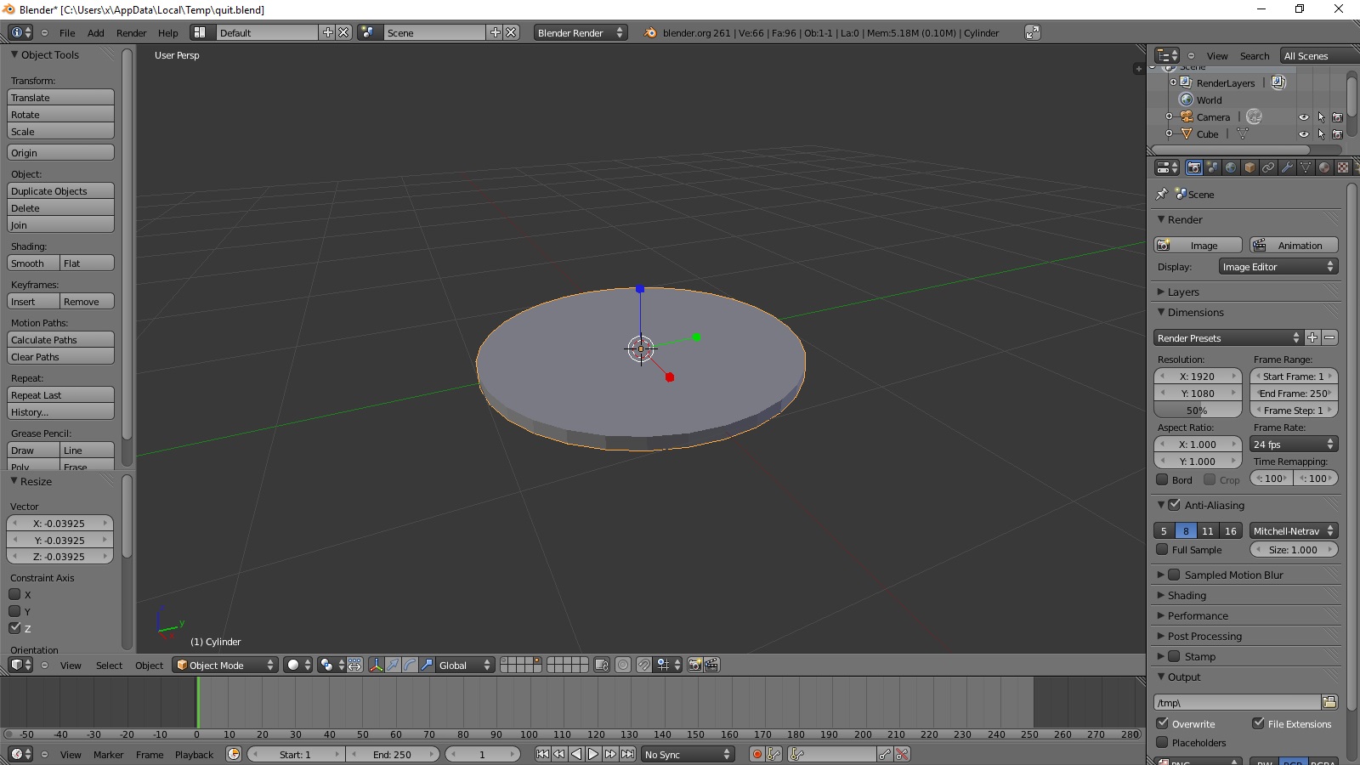Screen dimensions: 1360x765
Task: Enable the snap magnet in 3D view header
Action: 644,666
